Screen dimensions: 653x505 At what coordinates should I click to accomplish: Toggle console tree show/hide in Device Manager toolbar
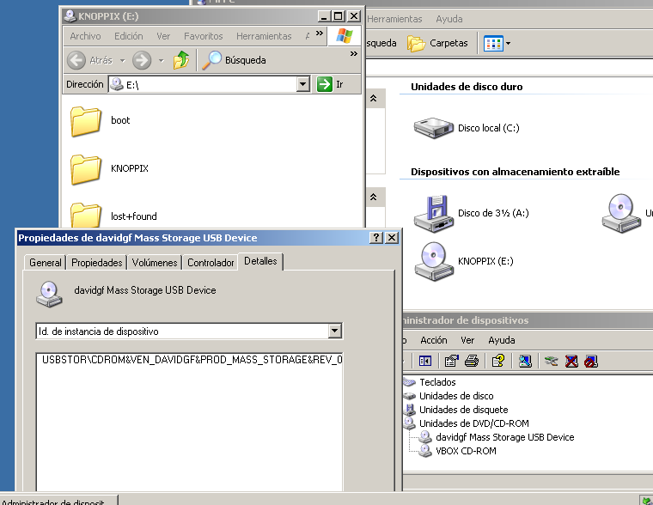tap(425, 361)
